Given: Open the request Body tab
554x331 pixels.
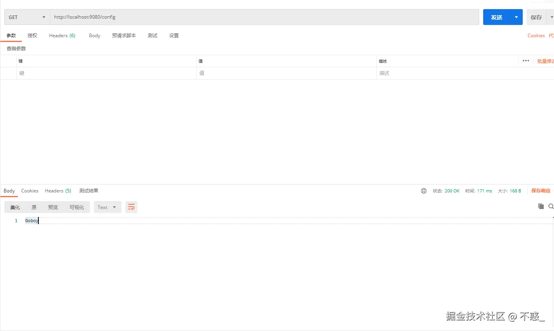Looking at the screenshot, I should 95,36.
